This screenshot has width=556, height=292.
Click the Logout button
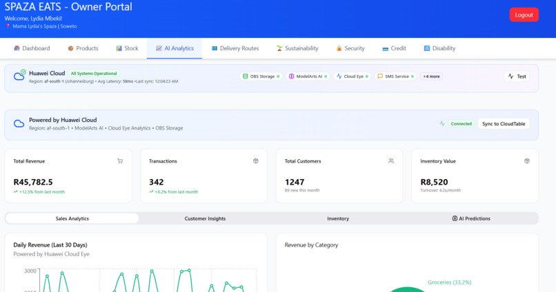524,15
